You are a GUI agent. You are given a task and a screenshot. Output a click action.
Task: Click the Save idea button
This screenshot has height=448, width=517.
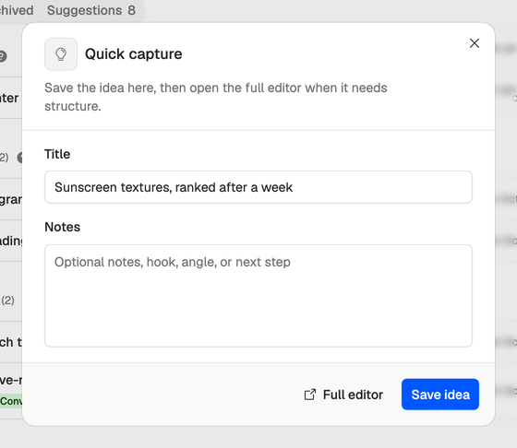coord(440,395)
